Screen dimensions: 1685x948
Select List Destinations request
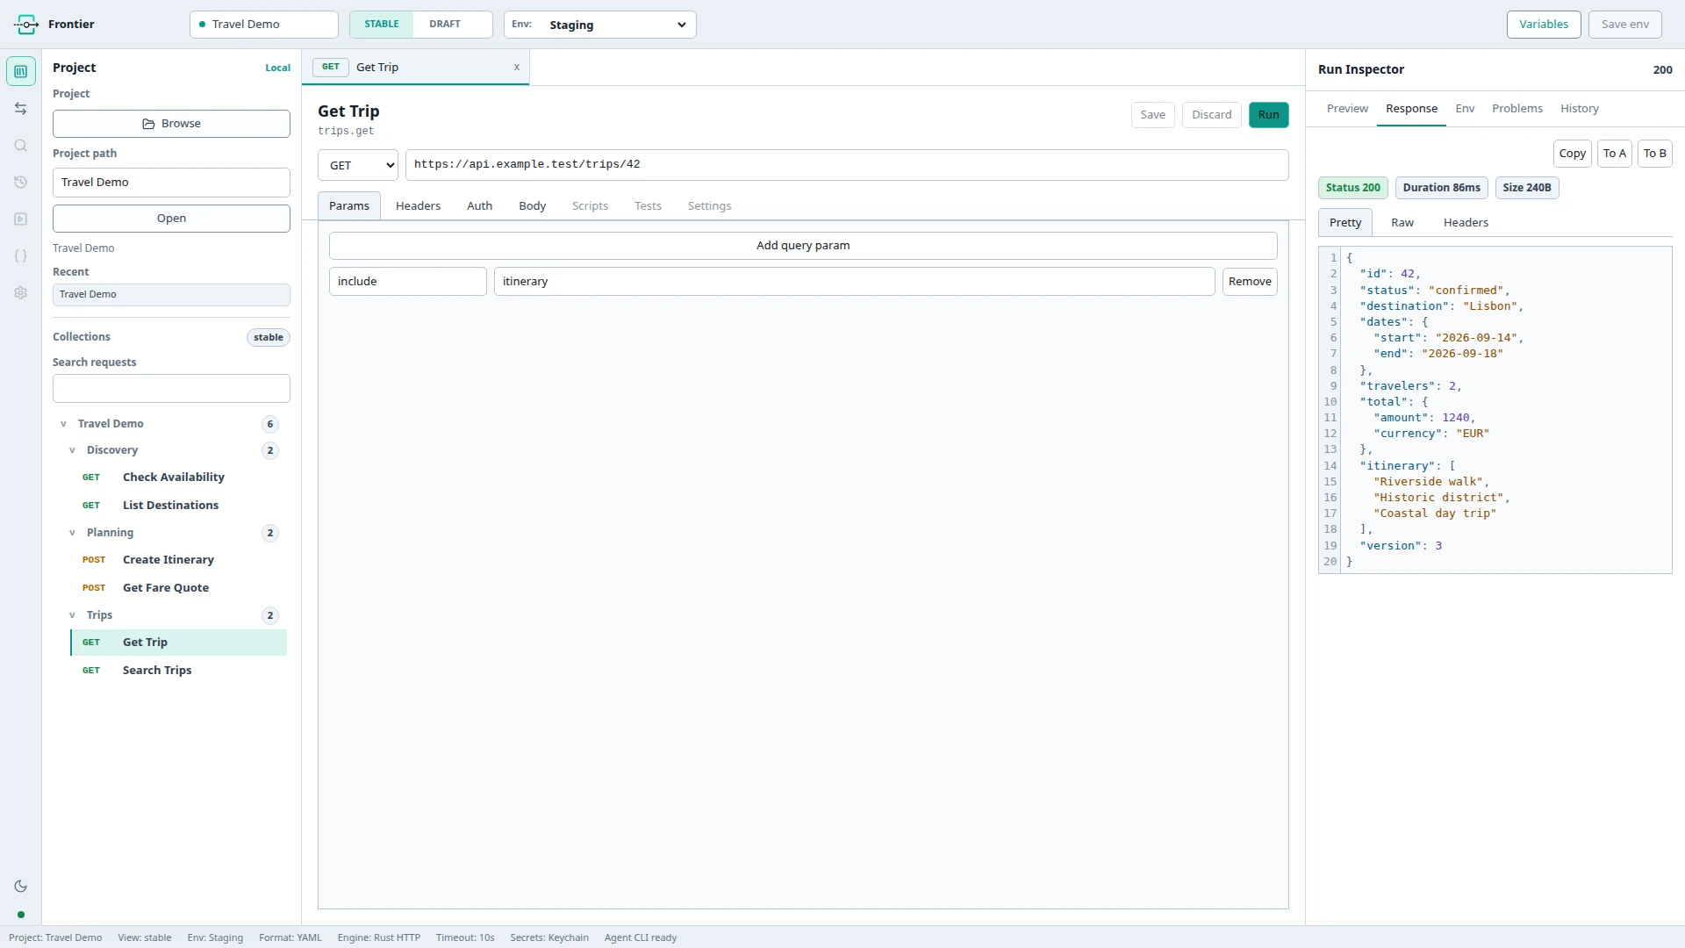point(178,506)
